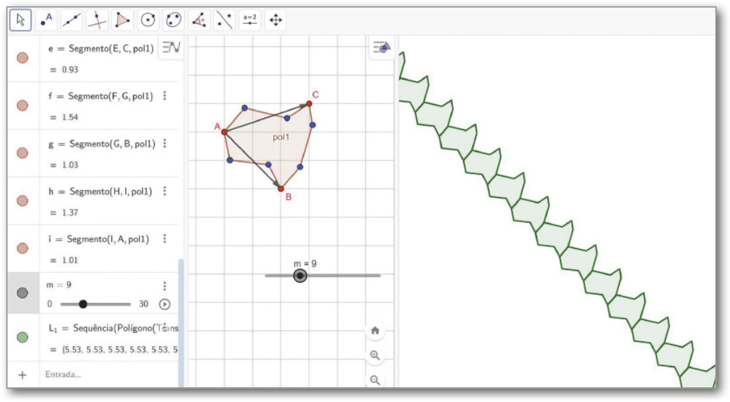Screen dimensions: 730x402
Task: Select the Line through two points tool
Action: tap(72, 20)
